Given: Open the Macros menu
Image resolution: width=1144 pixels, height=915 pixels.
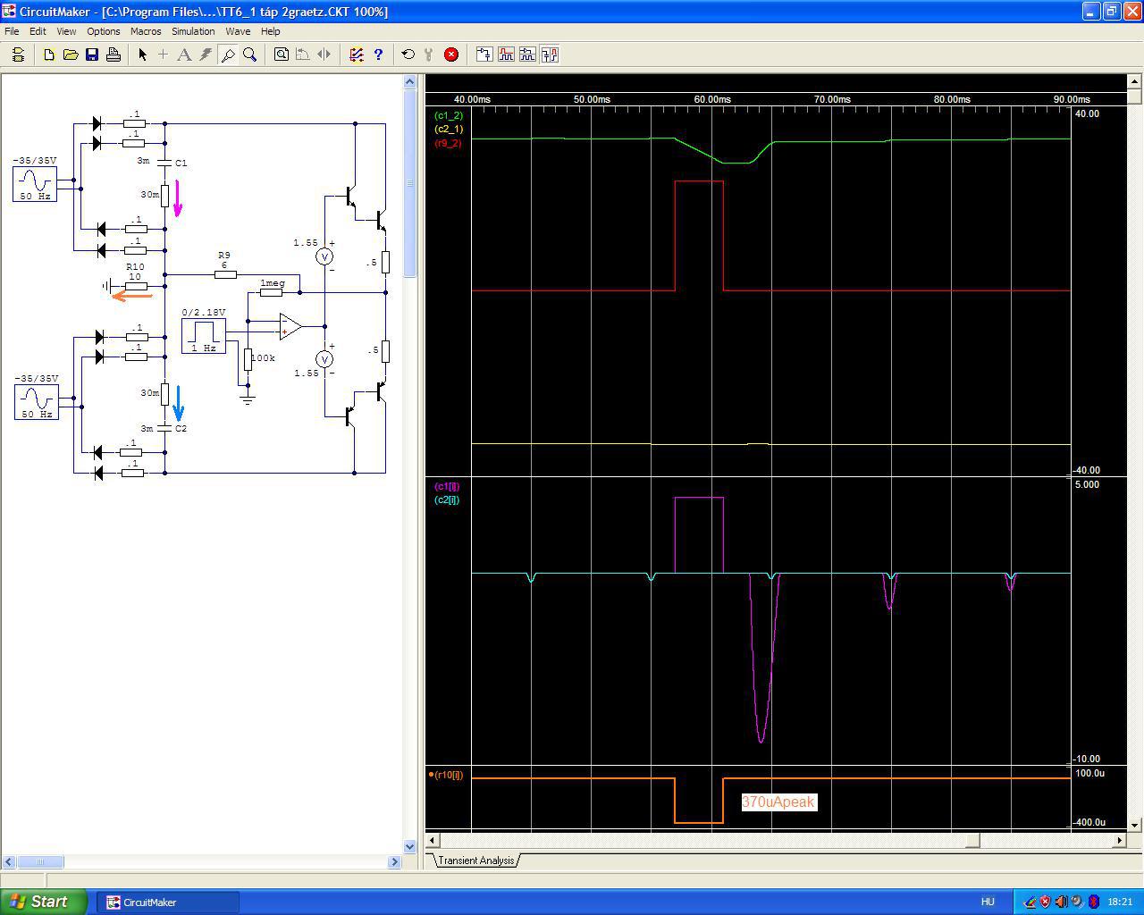Looking at the screenshot, I should click(x=146, y=31).
